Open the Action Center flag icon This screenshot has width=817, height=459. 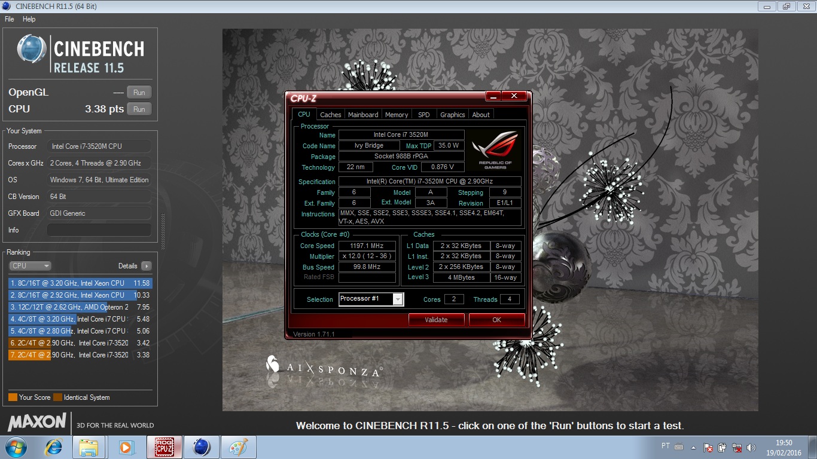coord(708,447)
